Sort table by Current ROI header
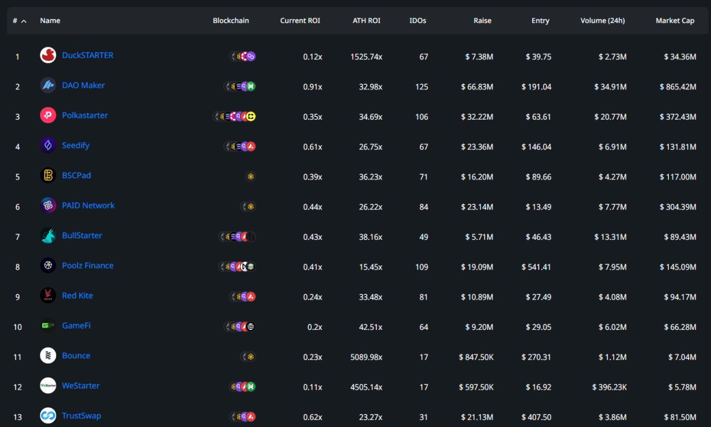This screenshot has height=427, width=711. coord(300,21)
